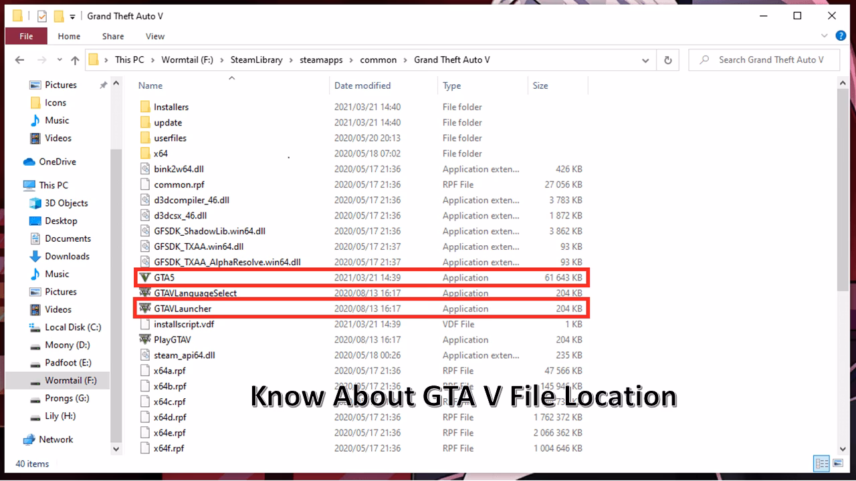
Task: Open Padfoot (E:) drive in the sidebar
Action: (x=60, y=363)
